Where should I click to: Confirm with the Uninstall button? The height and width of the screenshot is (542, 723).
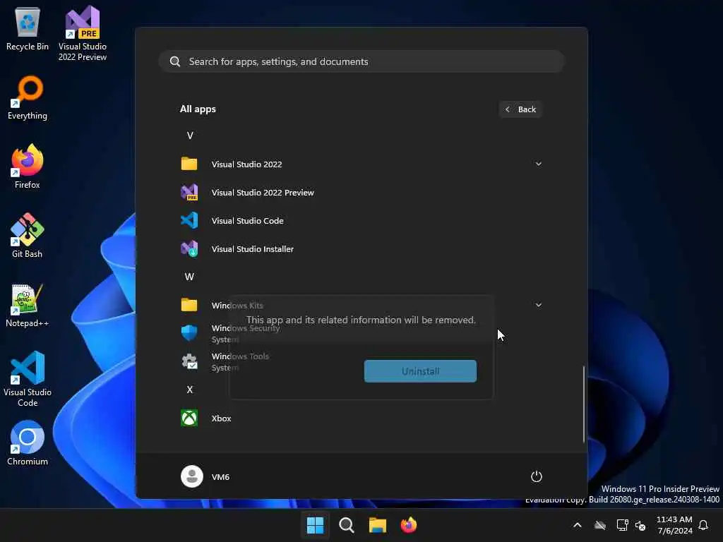(420, 371)
